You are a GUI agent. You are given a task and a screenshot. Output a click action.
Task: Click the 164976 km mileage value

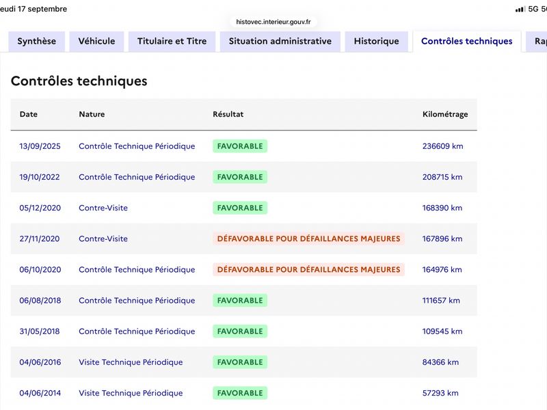pos(442,269)
